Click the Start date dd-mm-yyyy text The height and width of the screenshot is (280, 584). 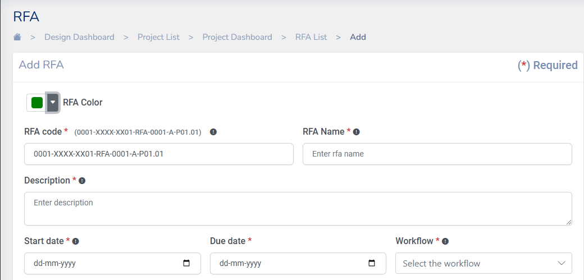coord(54,263)
